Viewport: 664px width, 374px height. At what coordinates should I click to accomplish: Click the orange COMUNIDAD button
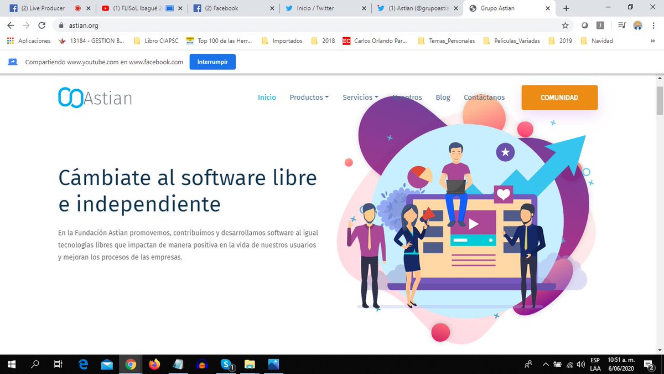559,98
